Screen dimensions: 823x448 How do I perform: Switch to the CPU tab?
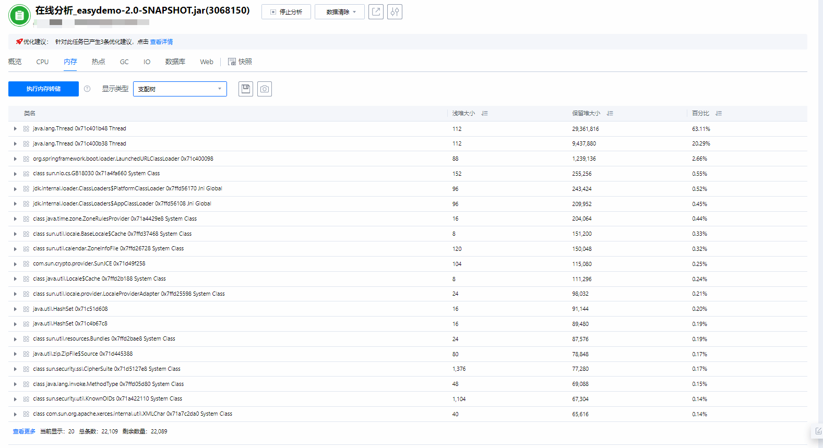[x=42, y=62]
